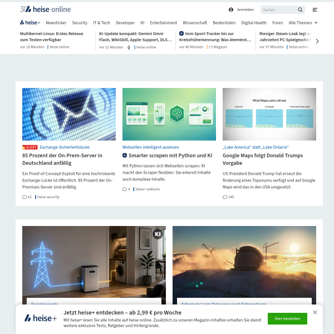The image size is (334, 334).
Task: Click the podcast microphone icon in ticker
Action: (x=129, y=47)
